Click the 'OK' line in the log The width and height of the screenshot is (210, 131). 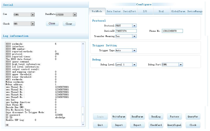coord(7,125)
